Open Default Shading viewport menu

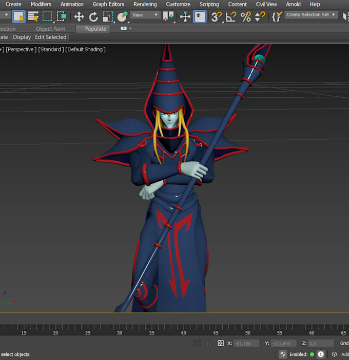click(85, 49)
